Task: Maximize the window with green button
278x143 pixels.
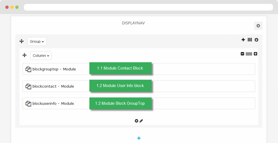Action: 17,7
